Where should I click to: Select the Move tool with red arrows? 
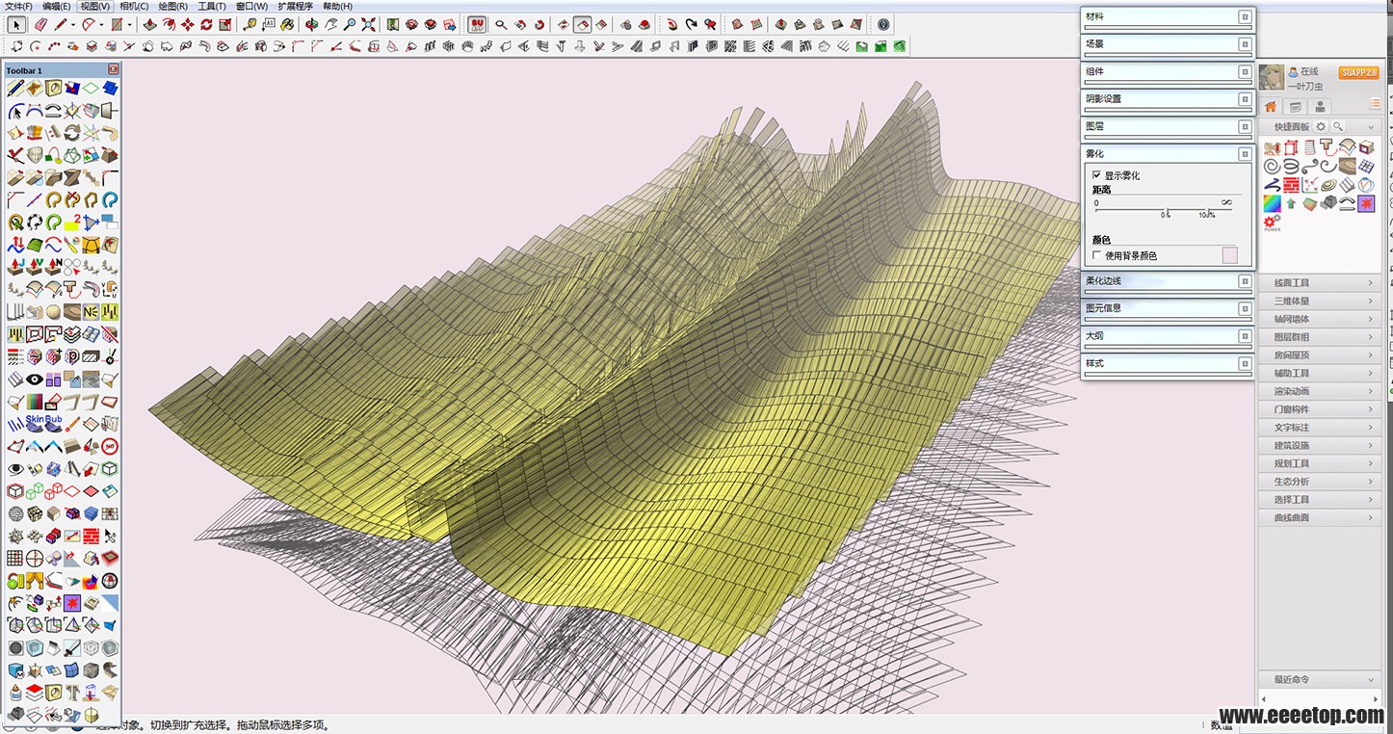[187, 25]
